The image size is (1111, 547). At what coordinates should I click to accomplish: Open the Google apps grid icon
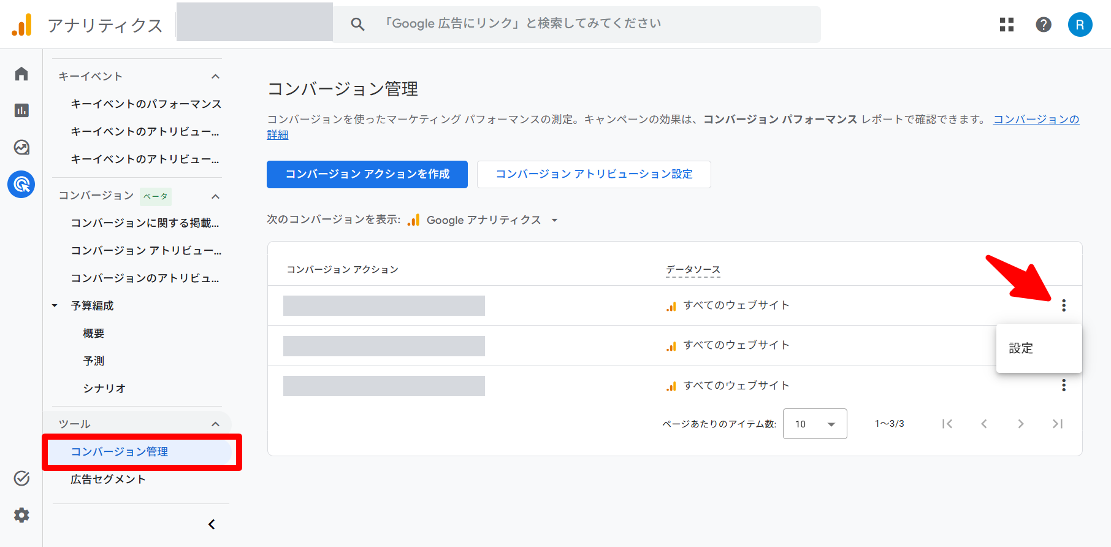click(x=1007, y=25)
